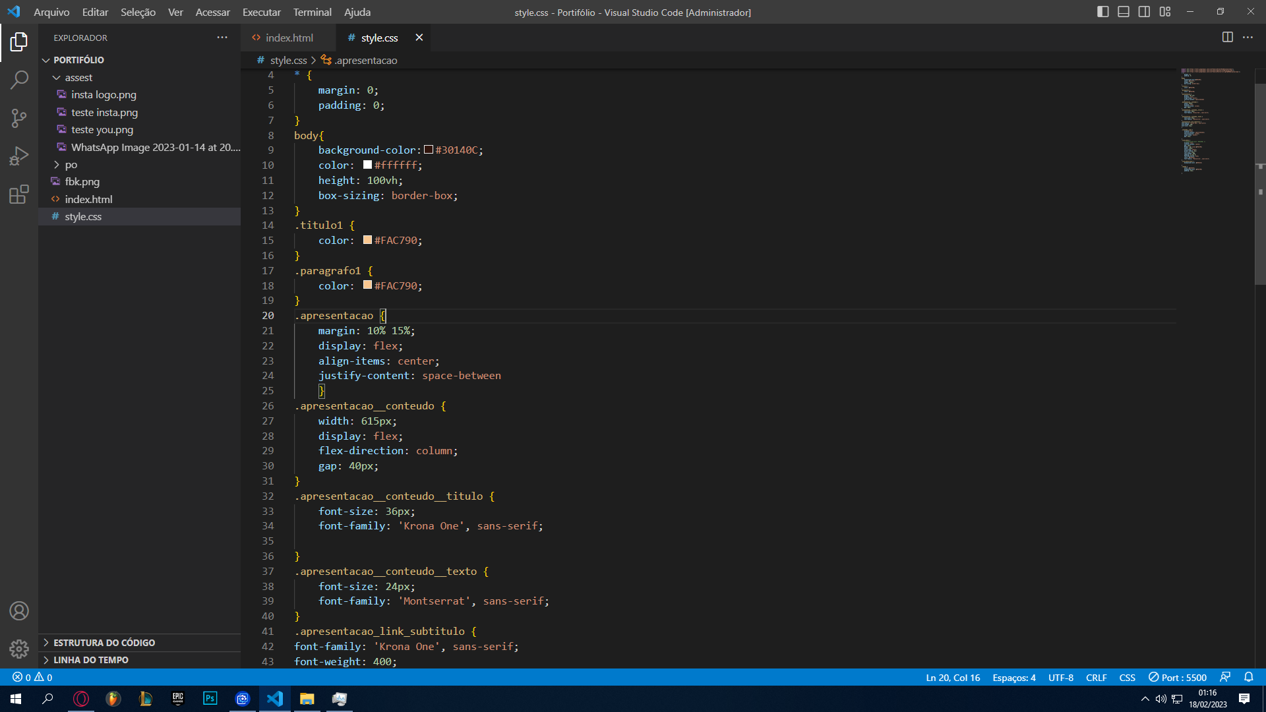Toggle secondary side bar layout icon
This screenshot has height=712, width=1266.
click(x=1145, y=12)
